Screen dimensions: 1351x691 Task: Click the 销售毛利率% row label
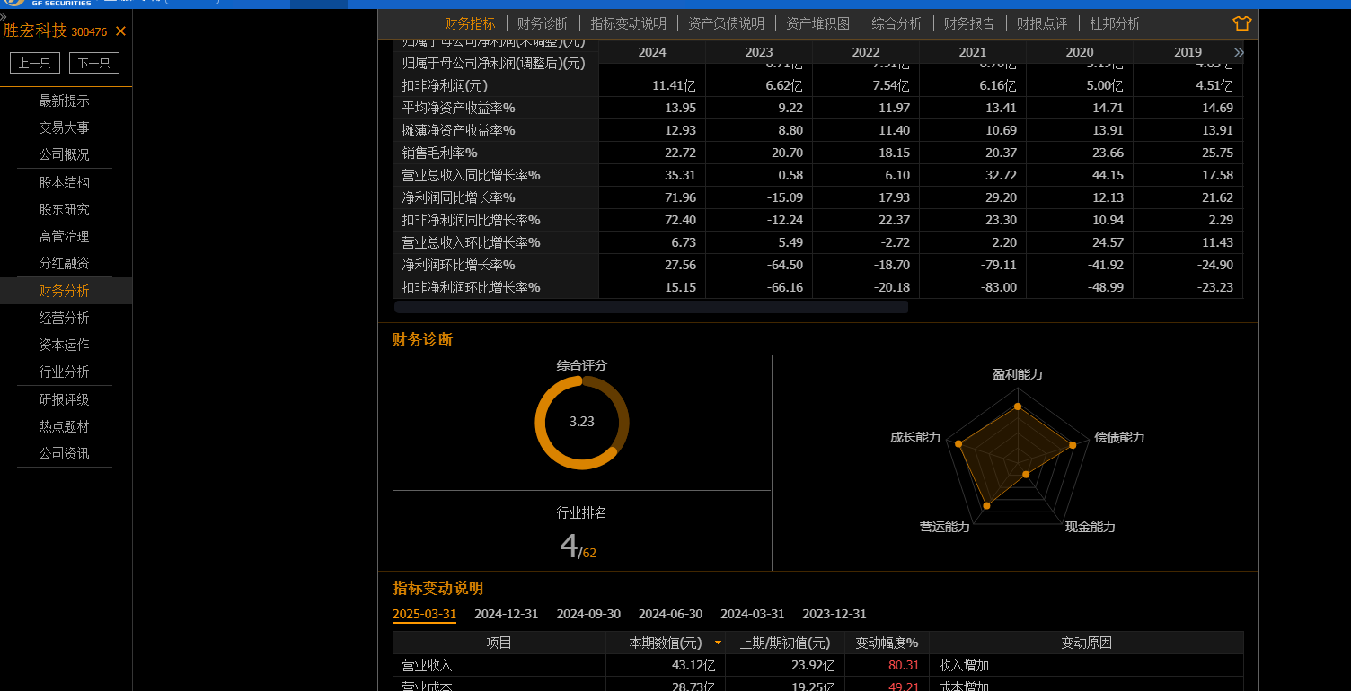tap(440, 153)
